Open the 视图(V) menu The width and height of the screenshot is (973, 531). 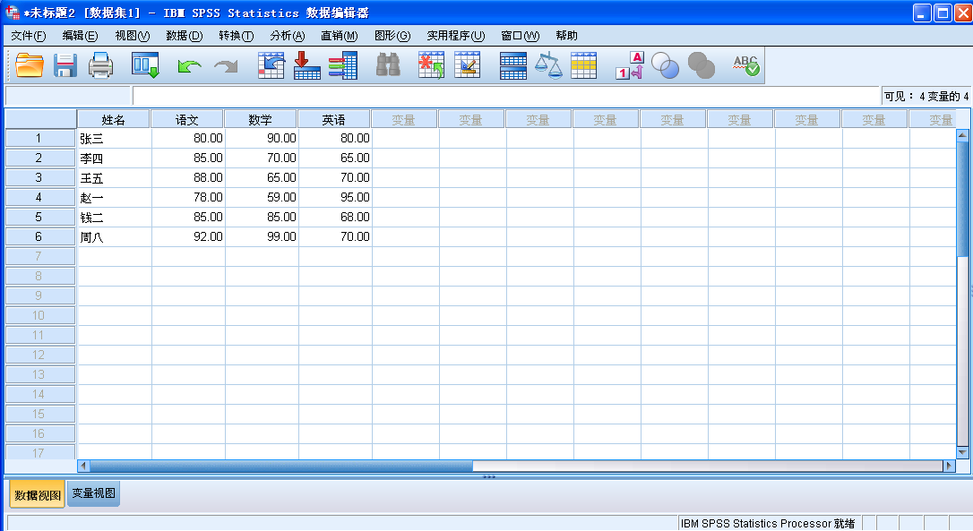[133, 36]
